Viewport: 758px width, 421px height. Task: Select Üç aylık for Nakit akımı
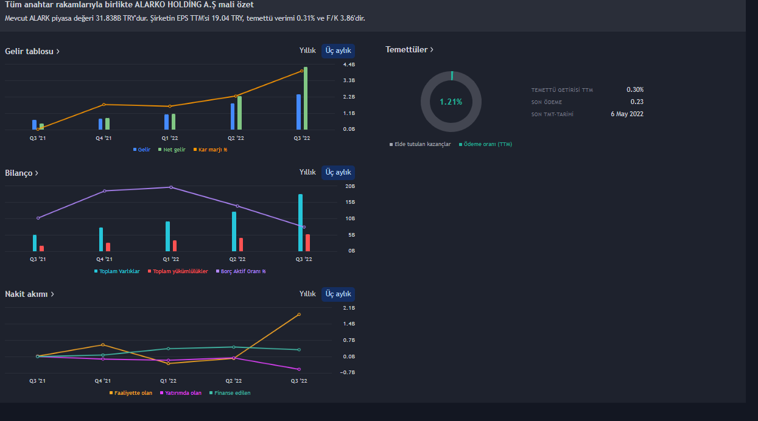coord(338,294)
